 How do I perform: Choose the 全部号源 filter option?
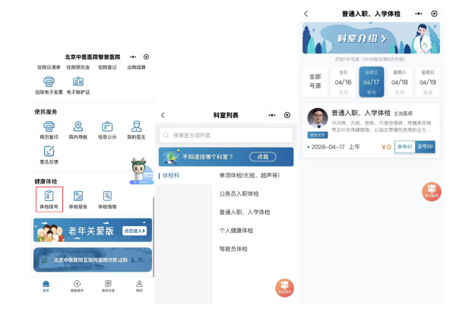(315, 81)
